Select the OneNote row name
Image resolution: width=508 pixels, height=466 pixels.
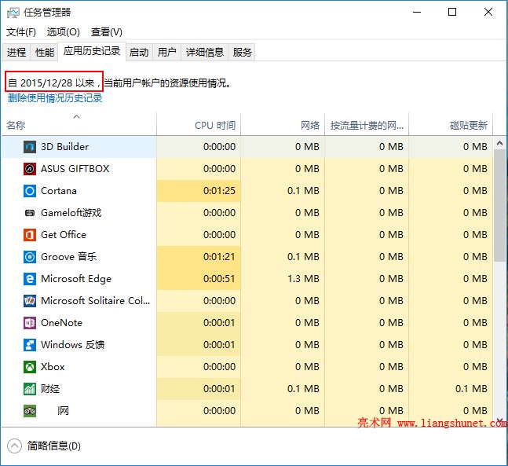[61, 323]
